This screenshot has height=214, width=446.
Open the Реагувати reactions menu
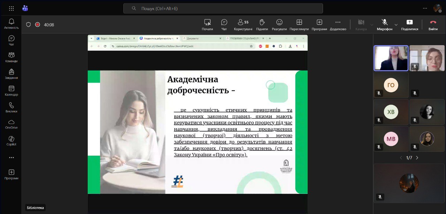[279, 24]
